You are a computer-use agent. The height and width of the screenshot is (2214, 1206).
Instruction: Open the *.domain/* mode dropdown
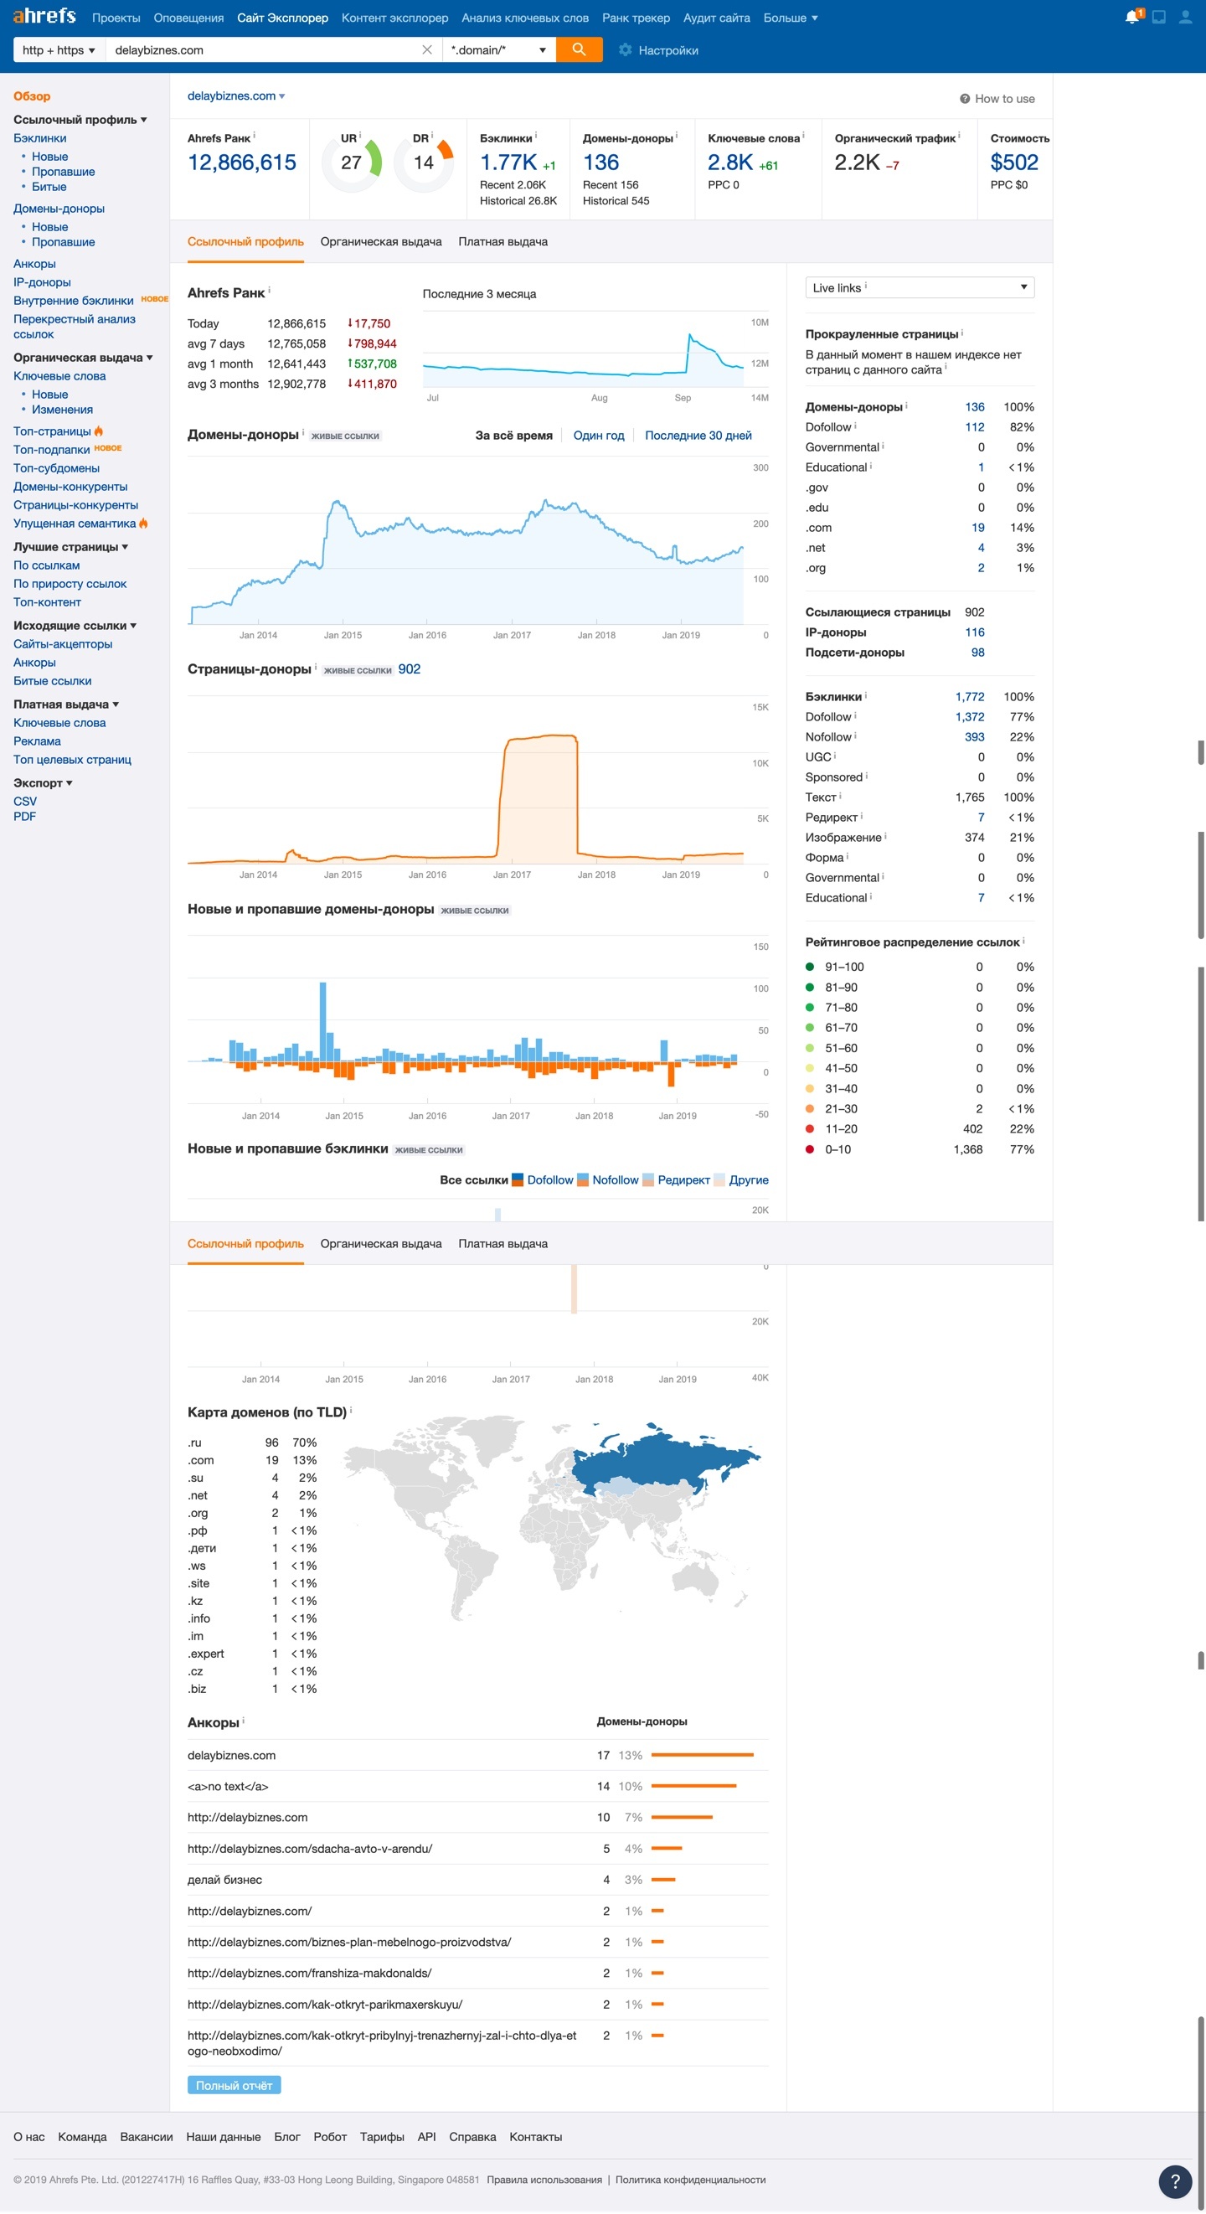pos(498,50)
